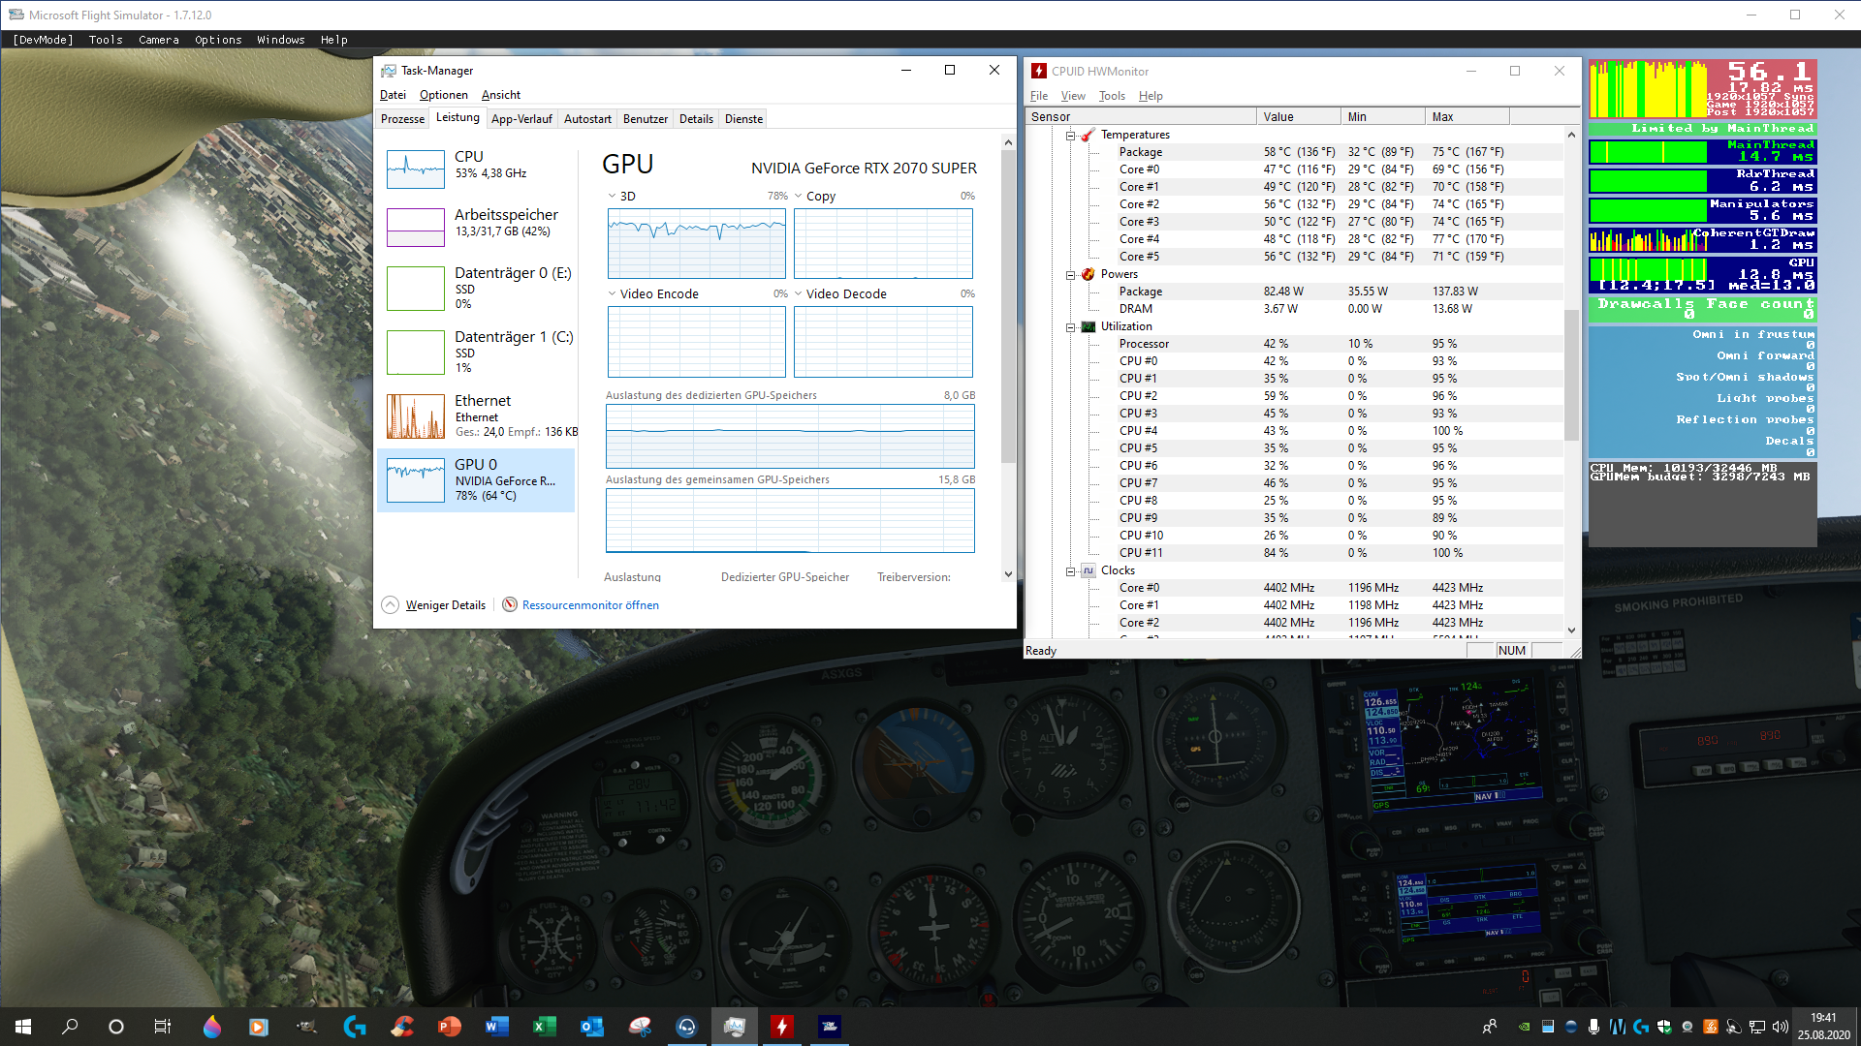Switch to the Benutzer tab
The height and width of the screenshot is (1046, 1861).
[646, 119]
